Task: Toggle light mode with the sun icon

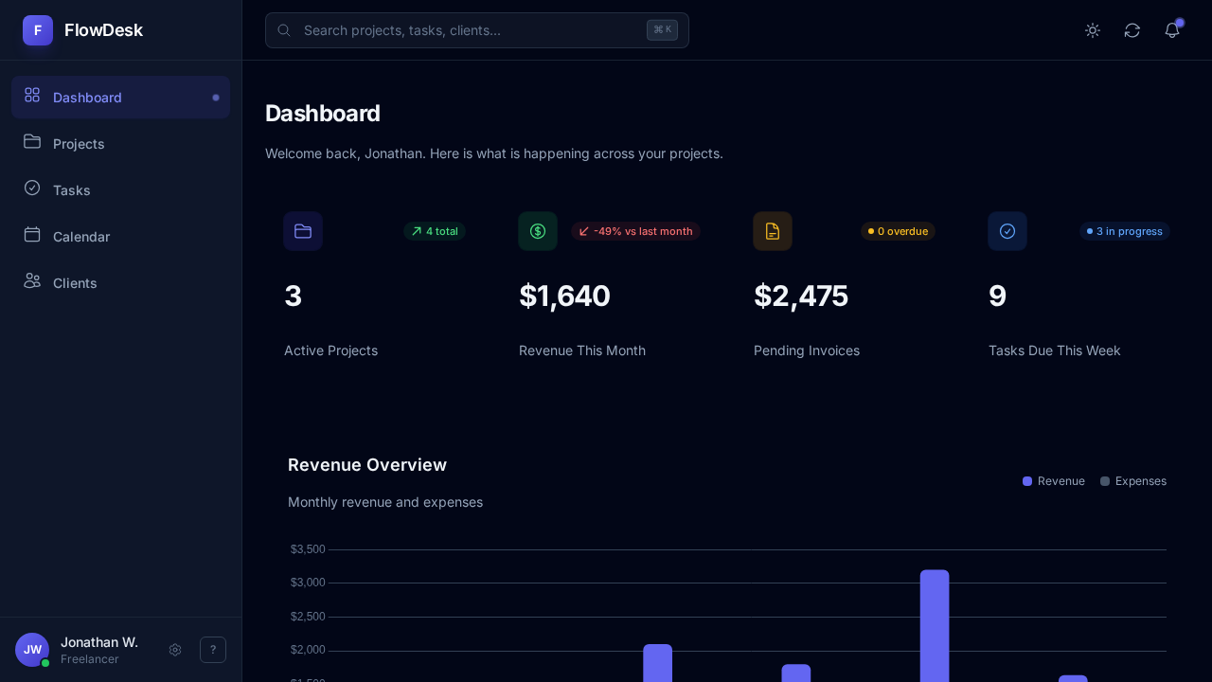Action: pyautogui.click(x=1093, y=30)
